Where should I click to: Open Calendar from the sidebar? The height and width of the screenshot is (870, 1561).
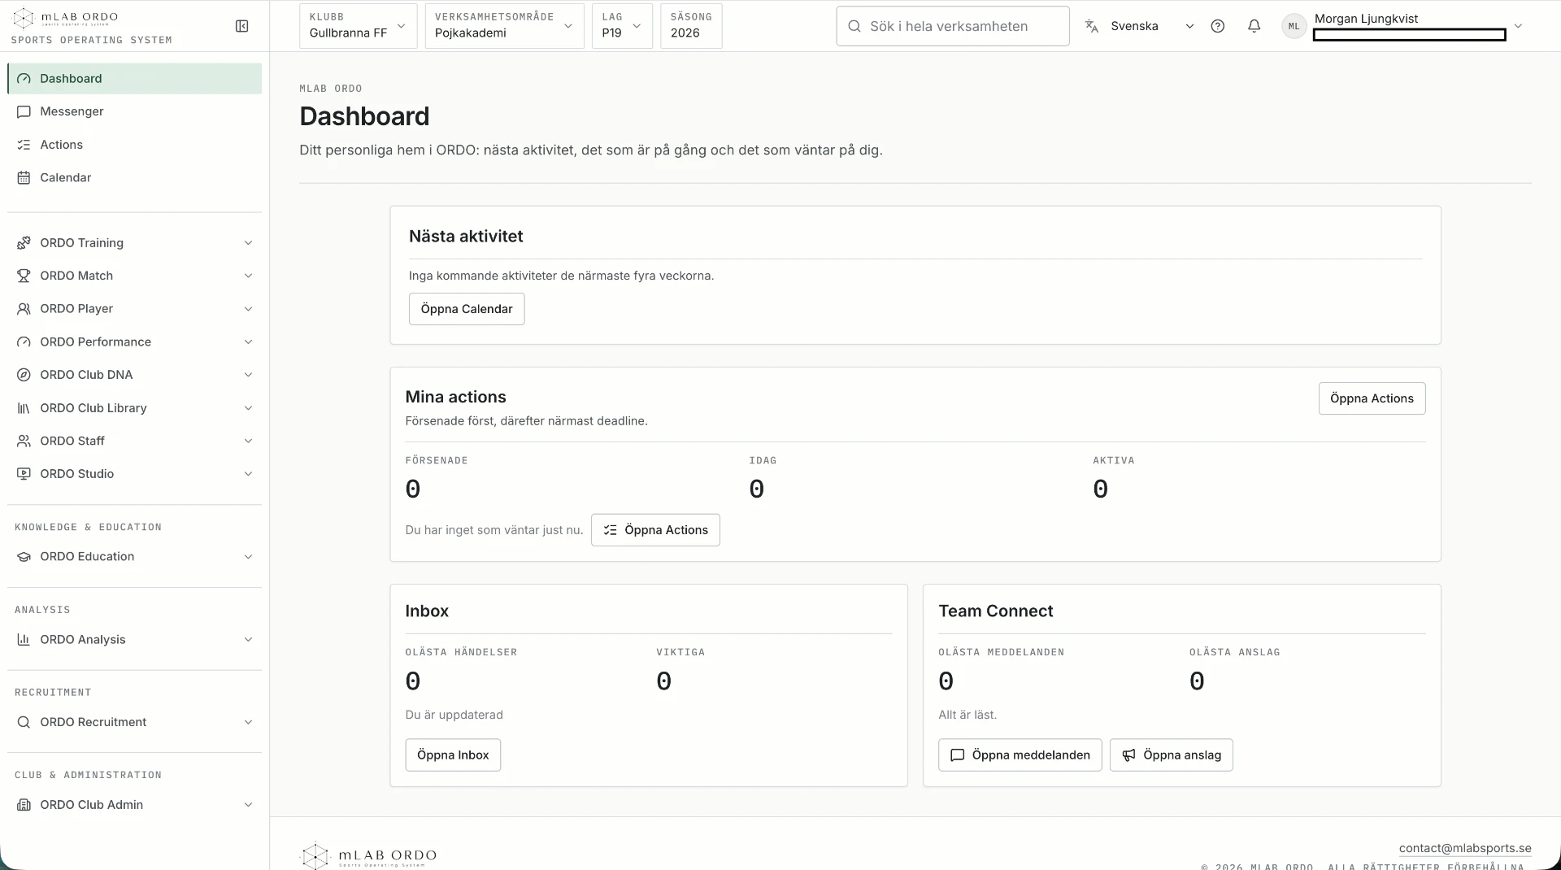tap(135, 177)
